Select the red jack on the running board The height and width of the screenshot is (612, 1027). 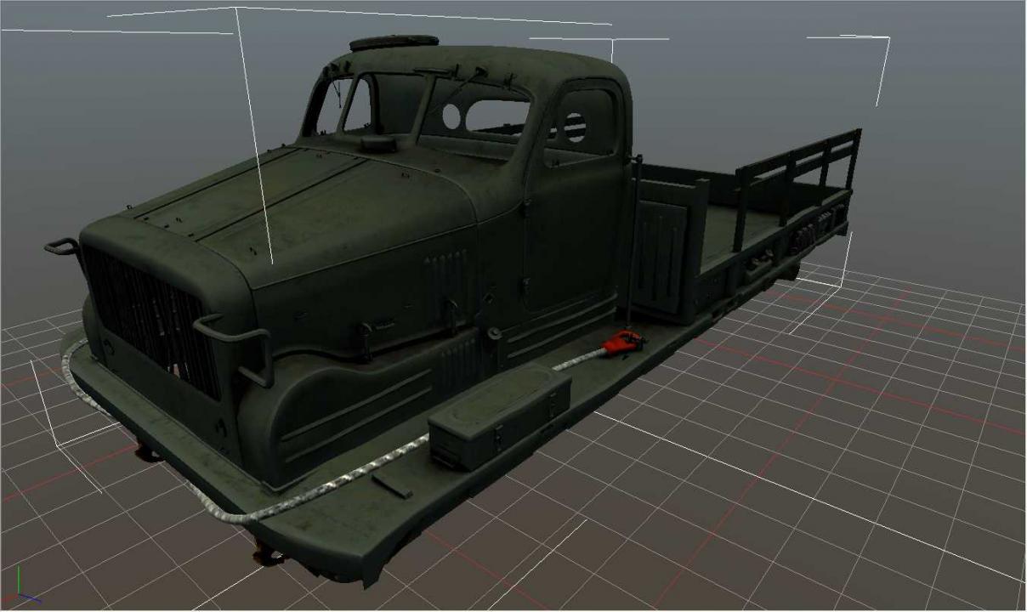point(624,342)
